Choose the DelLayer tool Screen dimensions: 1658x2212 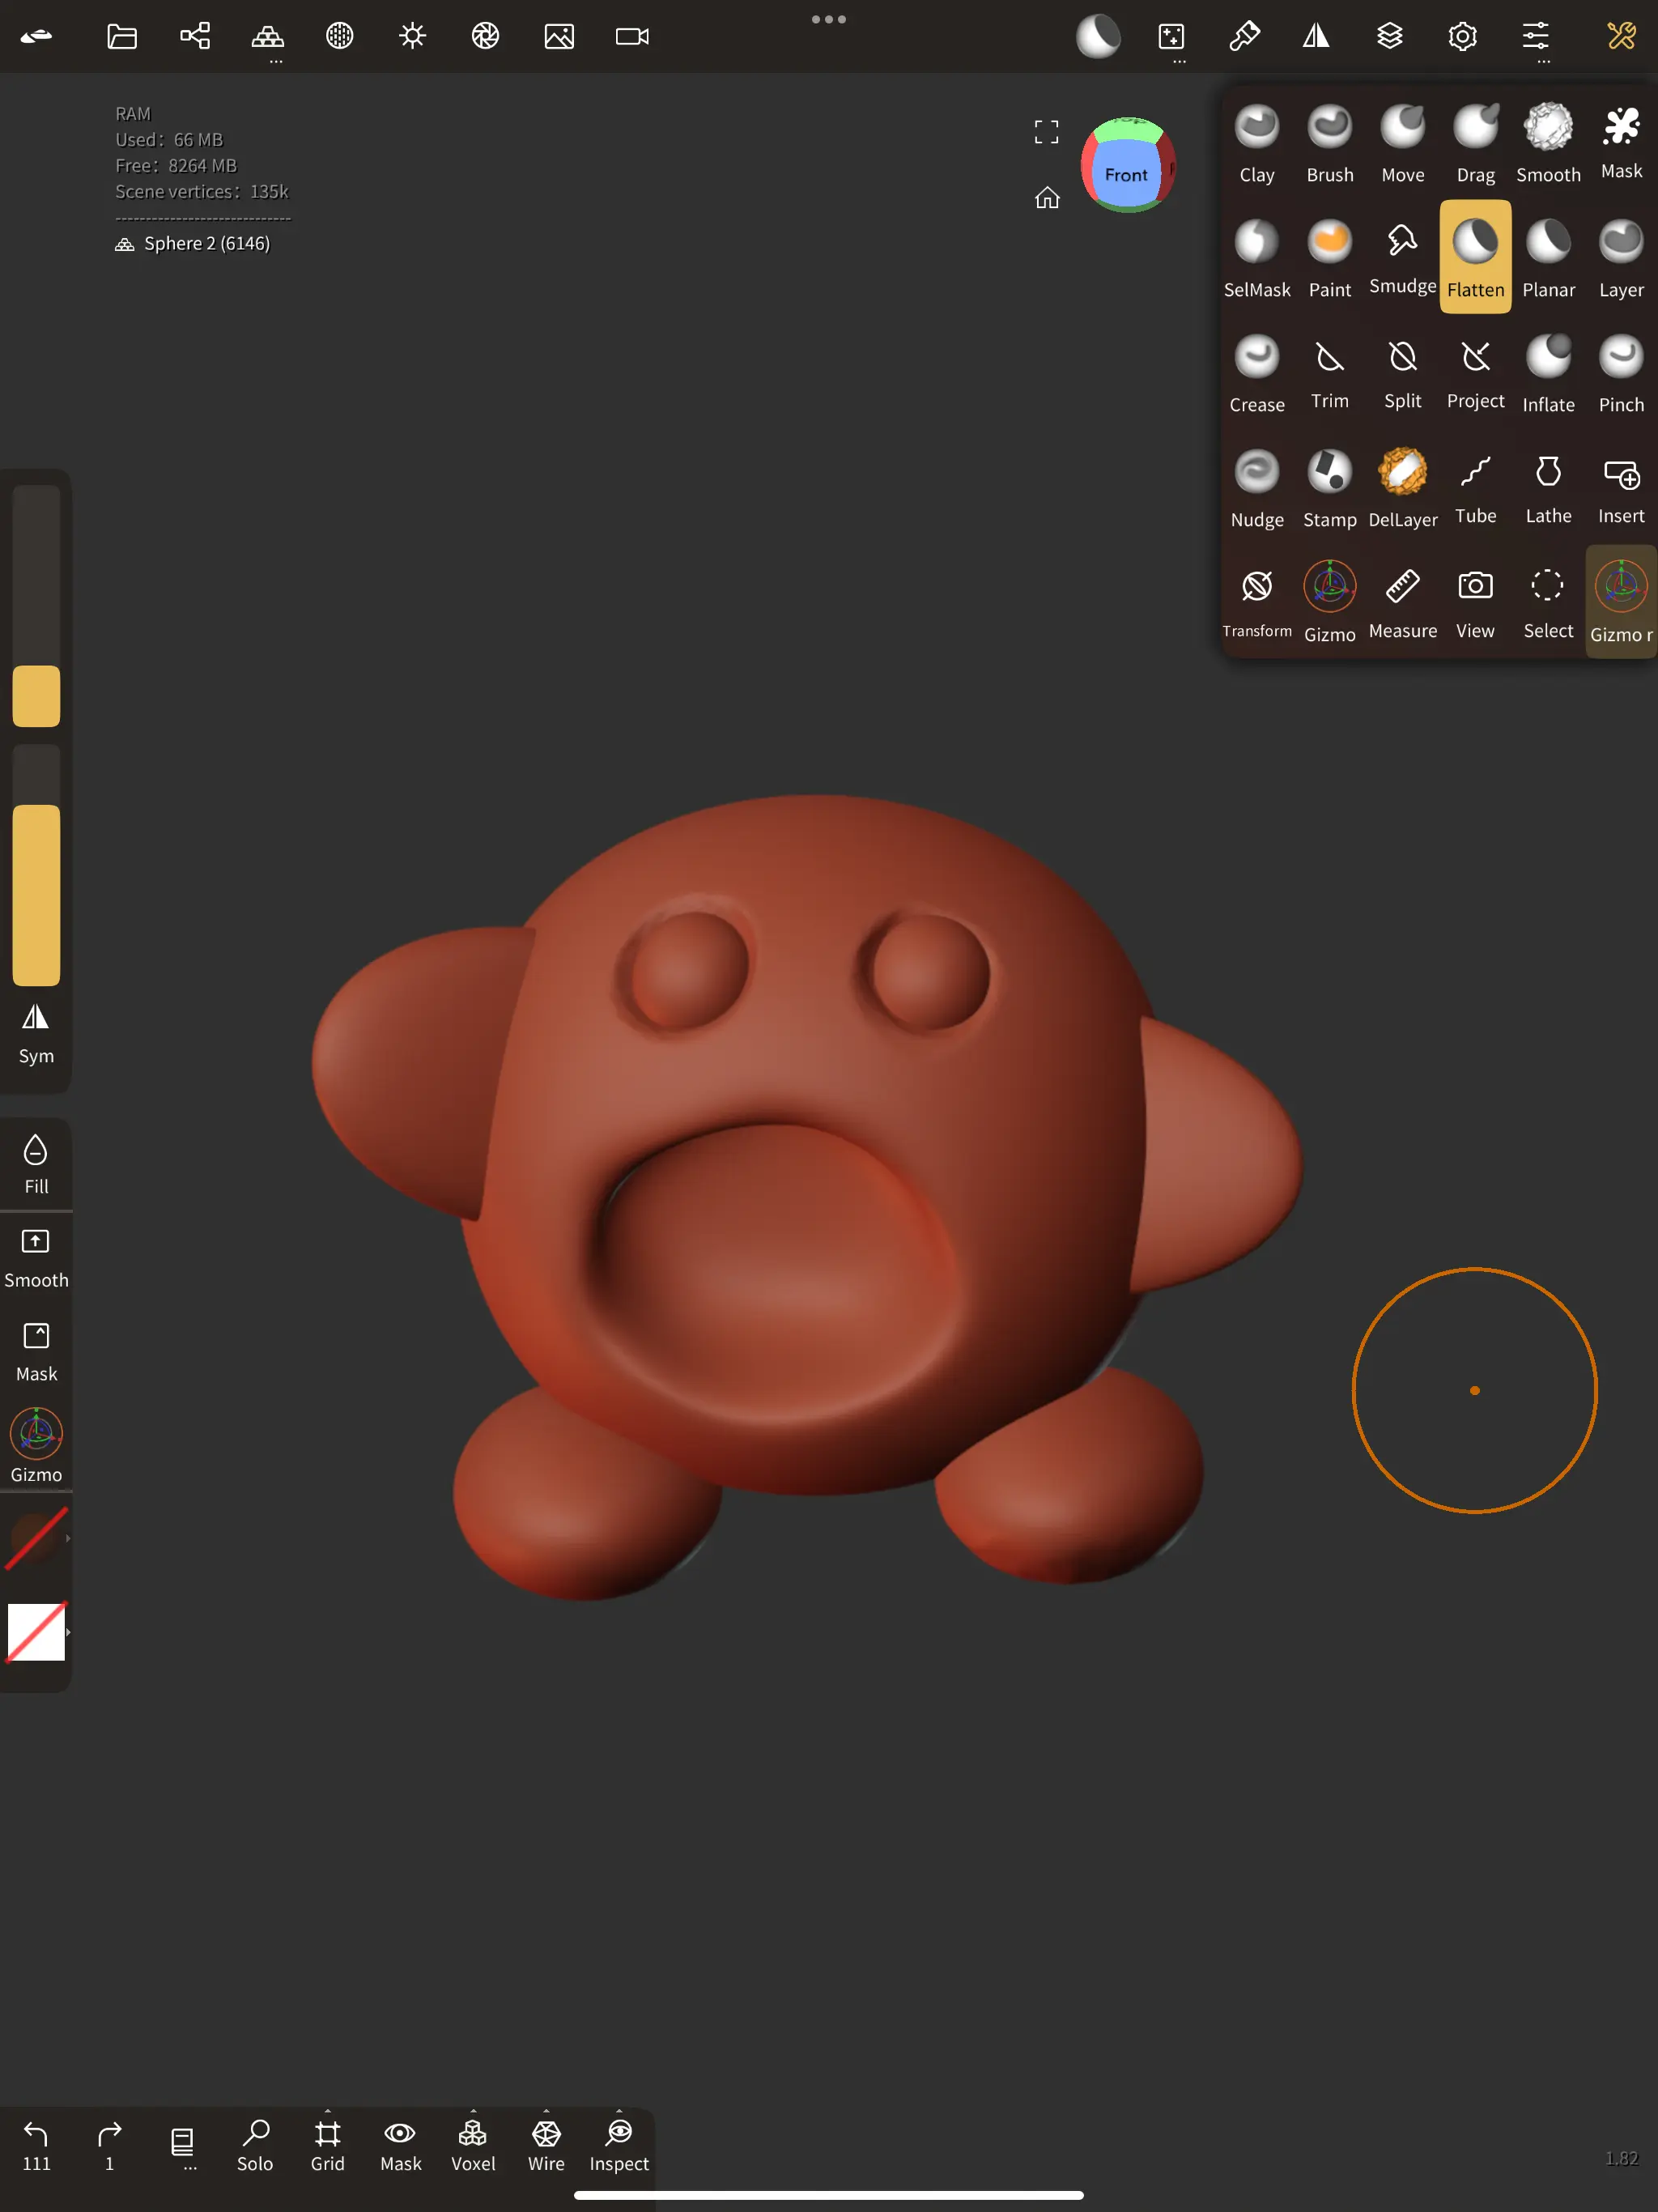point(1403,488)
